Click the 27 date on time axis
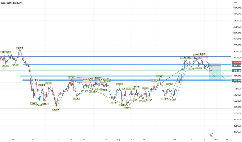Screen dimensions: 242x142 58,139
